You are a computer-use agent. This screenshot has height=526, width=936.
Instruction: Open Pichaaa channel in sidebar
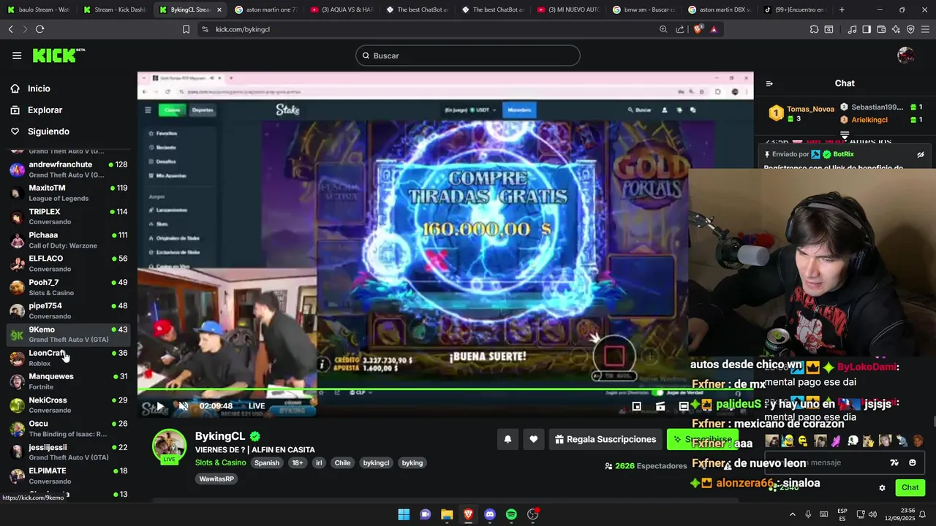tap(68, 240)
